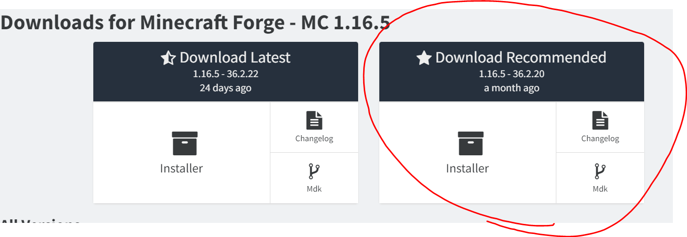
Task: Choose the Mdk text link in Latest panel
Action: pyautogui.click(x=314, y=189)
